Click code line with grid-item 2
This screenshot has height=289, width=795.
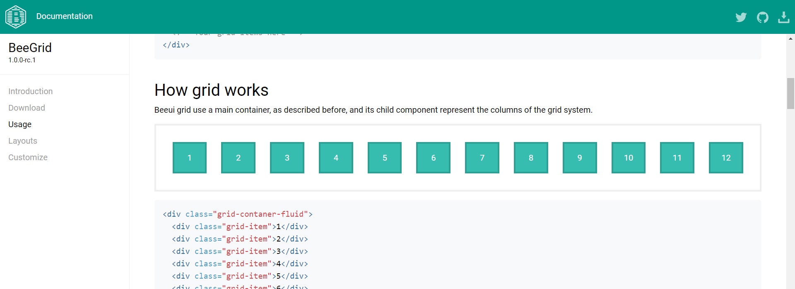coord(240,239)
